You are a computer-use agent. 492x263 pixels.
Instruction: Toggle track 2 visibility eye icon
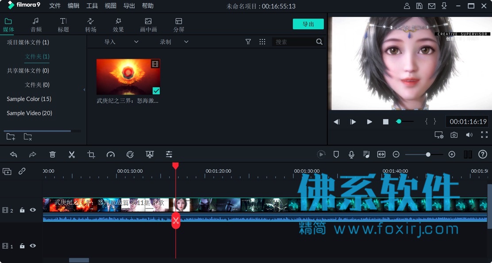click(33, 210)
